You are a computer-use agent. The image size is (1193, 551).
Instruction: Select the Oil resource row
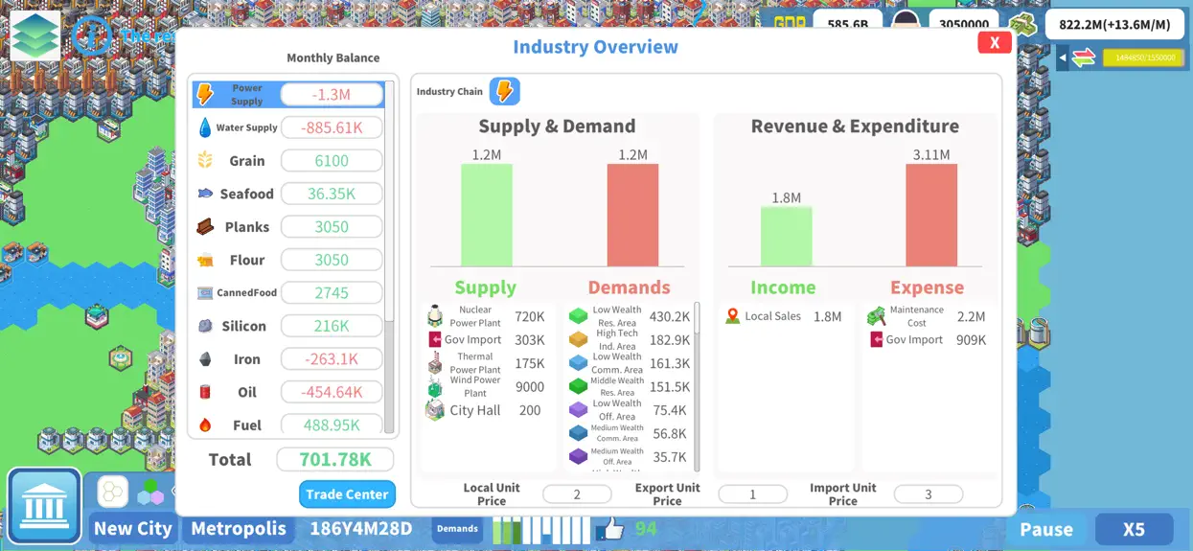coord(288,392)
